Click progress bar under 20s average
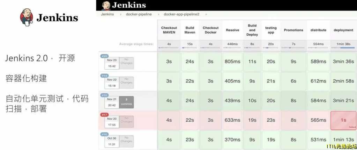Screen dimensions: 357x150 (271, 48)
